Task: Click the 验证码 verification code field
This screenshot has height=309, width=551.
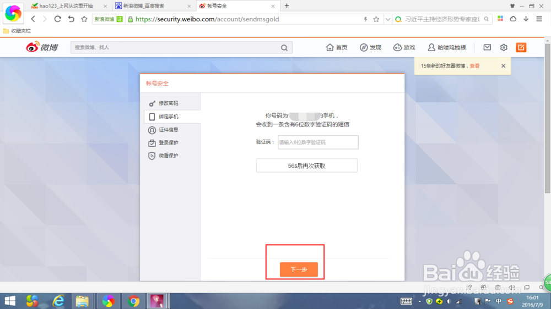Action: point(318,142)
